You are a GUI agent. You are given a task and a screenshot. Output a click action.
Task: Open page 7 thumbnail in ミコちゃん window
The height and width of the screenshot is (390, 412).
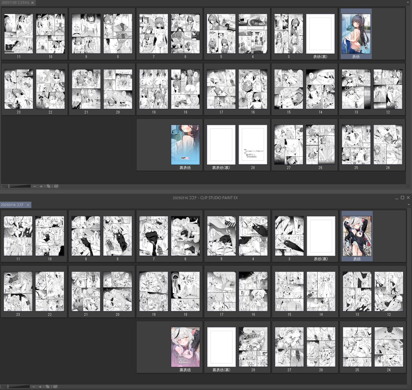pos(153,34)
